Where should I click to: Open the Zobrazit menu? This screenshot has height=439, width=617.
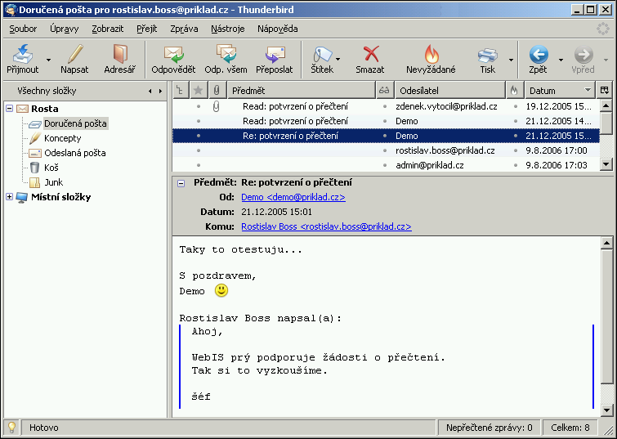[x=108, y=29]
